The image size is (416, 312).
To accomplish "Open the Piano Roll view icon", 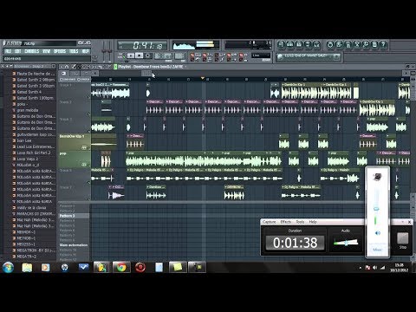I will click(x=299, y=44).
